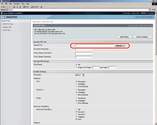Click the vertical page scrollbar
The image size is (157, 125).
click(156, 68)
